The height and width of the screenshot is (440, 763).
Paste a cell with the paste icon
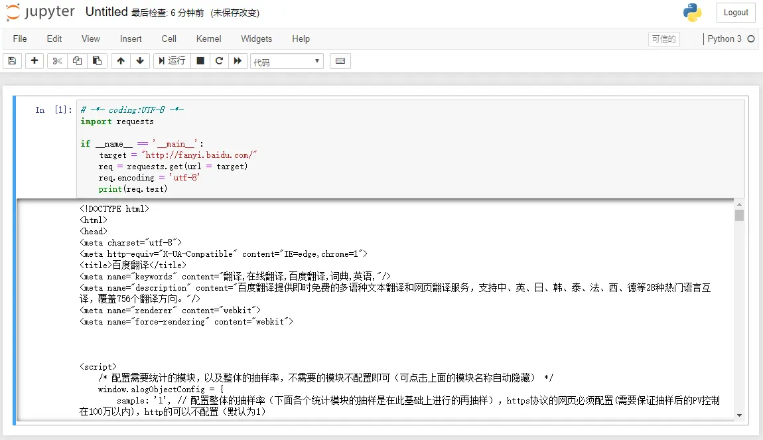96,60
